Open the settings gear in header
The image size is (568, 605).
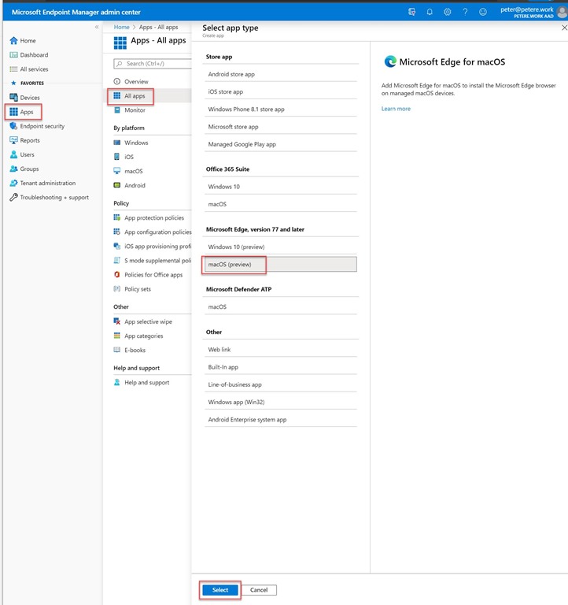(x=448, y=12)
